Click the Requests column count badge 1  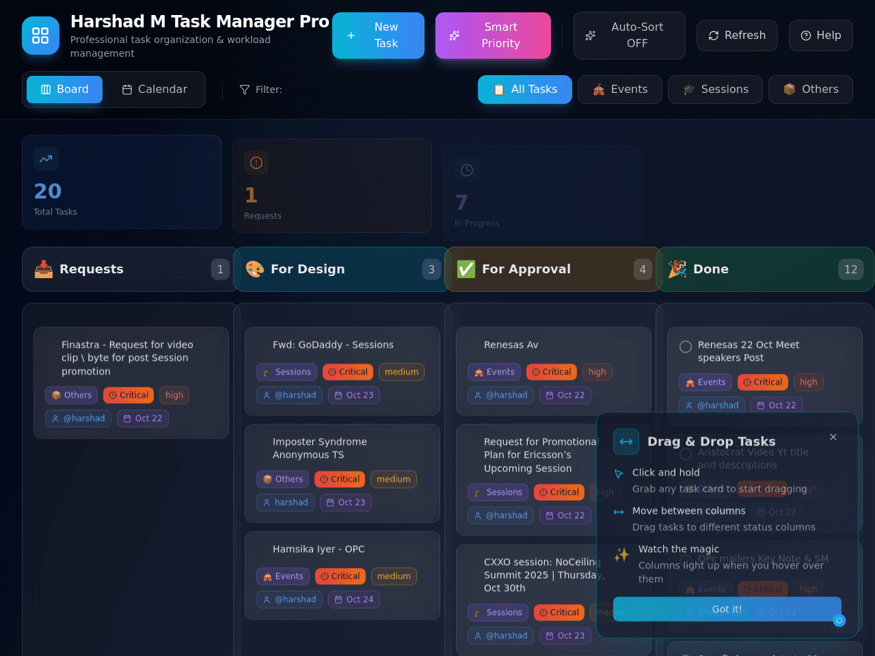[220, 269]
